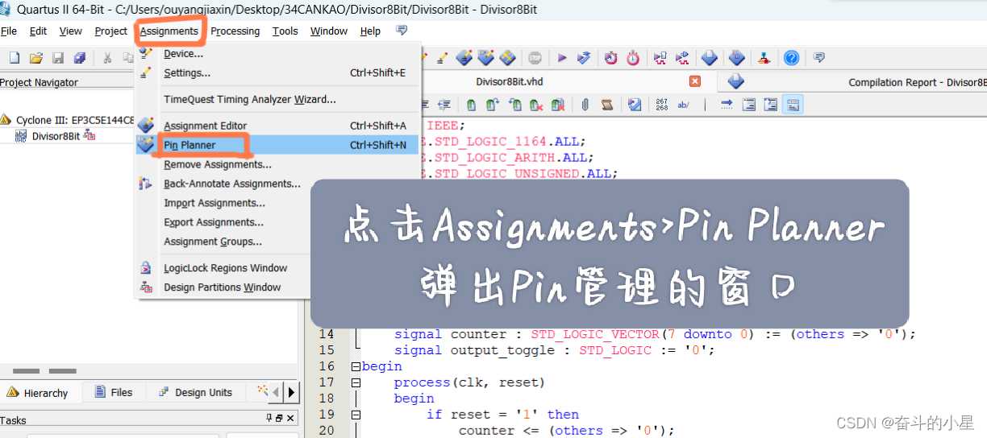987x438 pixels.
Task: Start compilation with purple play icon
Action: [562, 58]
